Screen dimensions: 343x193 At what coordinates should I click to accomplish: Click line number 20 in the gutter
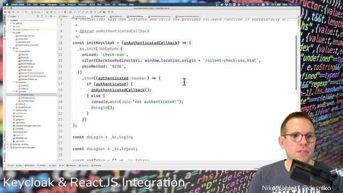click(60, 102)
